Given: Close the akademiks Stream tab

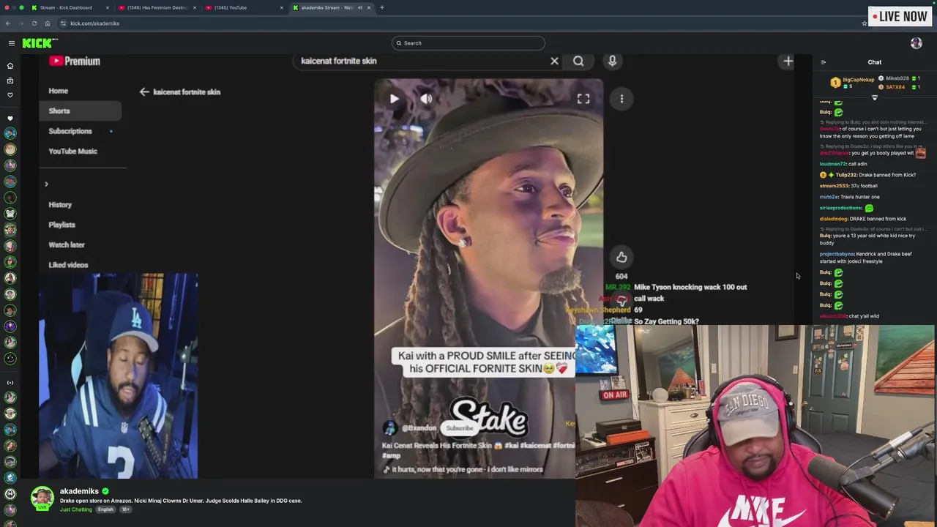Looking at the screenshot, I should [369, 7].
